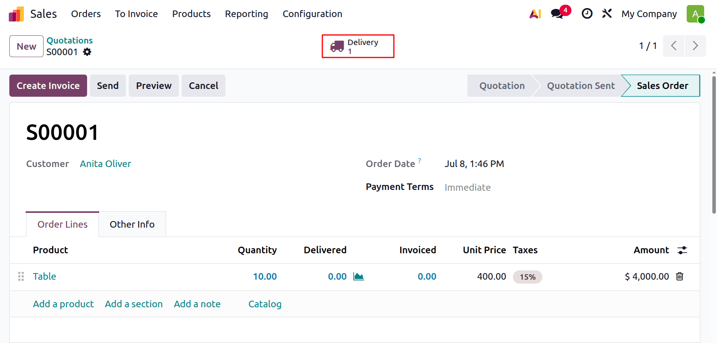Open the AI assistant icon
Screen dimensions: 717x343
(535, 14)
